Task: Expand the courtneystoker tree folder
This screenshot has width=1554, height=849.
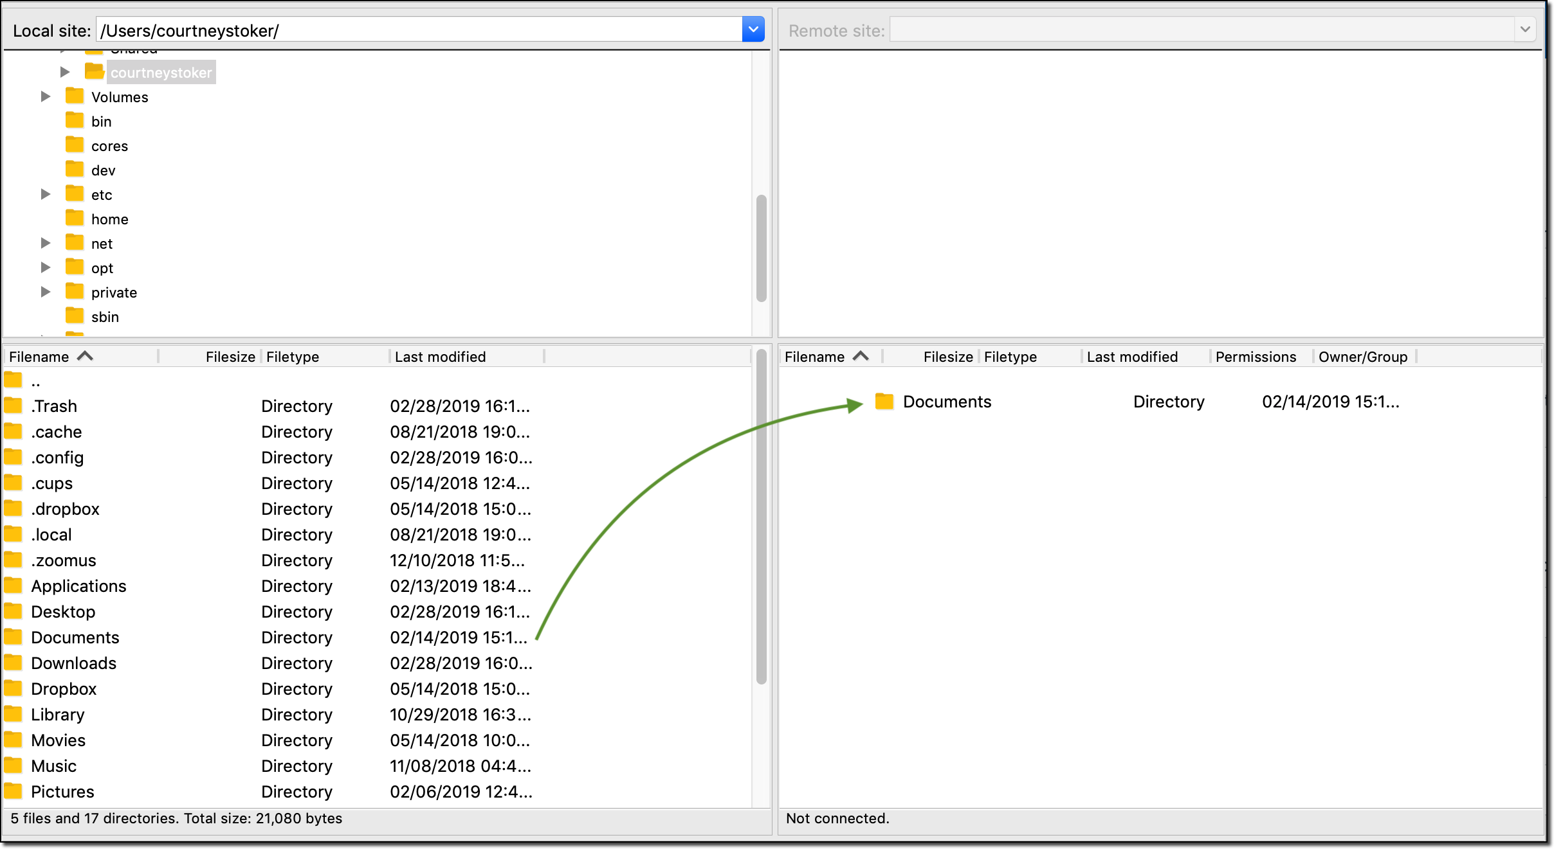Action: [65, 72]
